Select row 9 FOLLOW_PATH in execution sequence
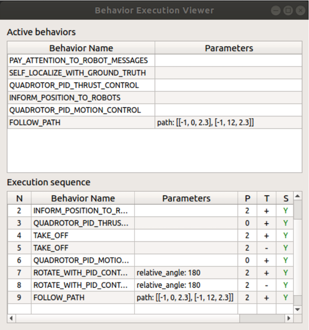The width and height of the screenshot is (309, 330). (x=83, y=298)
